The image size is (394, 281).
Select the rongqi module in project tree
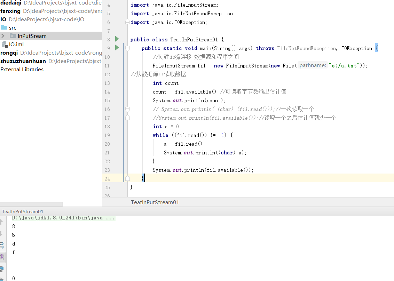51,53
